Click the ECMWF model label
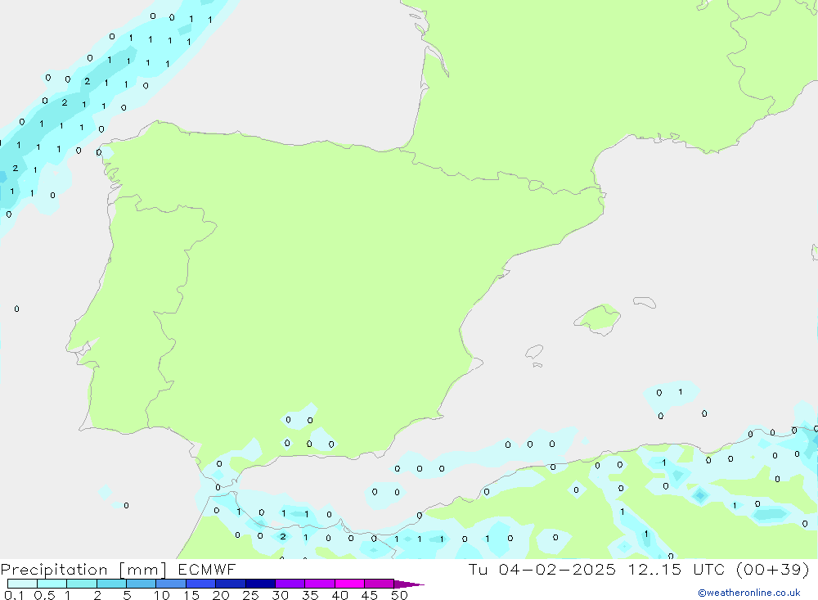Viewport: 818px width, 600px height. [x=209, y=569]
